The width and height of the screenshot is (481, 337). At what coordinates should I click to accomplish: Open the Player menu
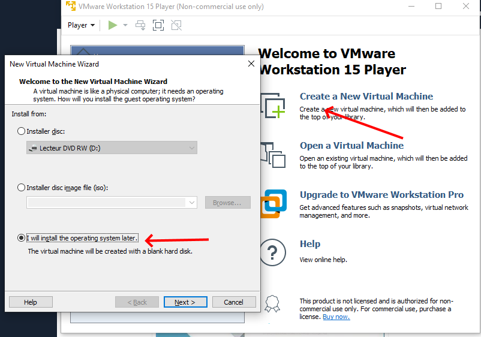tap(81, 25)
